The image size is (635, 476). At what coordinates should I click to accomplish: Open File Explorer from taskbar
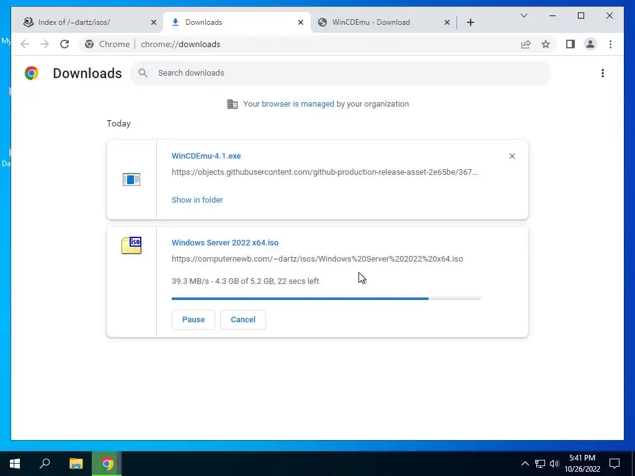[x=76, y=464]
